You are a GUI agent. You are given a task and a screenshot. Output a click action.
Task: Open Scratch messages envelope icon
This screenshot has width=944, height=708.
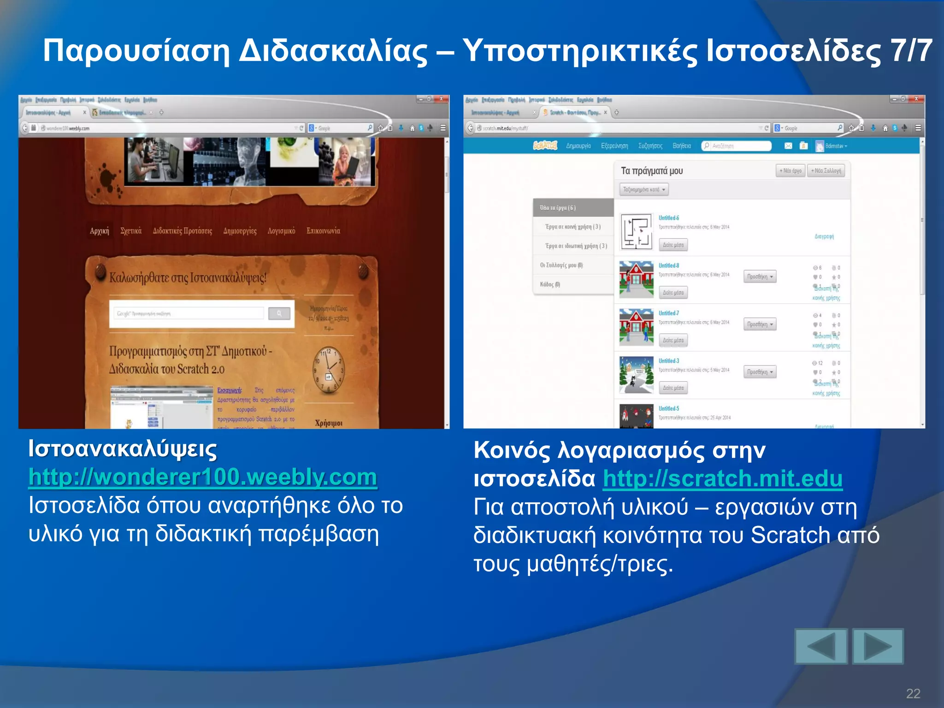tap(788, 146)
